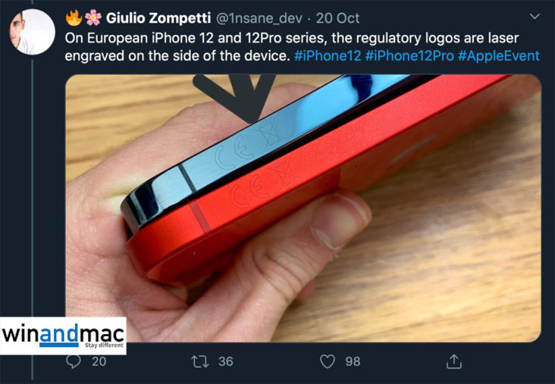Open the 20 Oct tweet timestamp

pos(337,18)
